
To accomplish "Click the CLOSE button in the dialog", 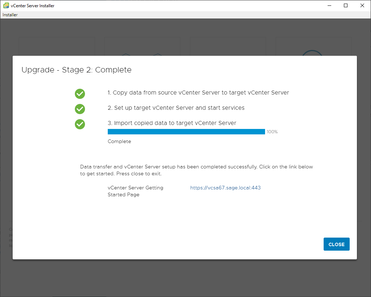I will pos(336,244).
